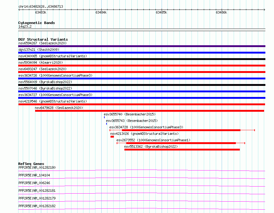The image size is (274, 213).
Task: Click the tiny blue esv3655740 marker
Action: point(104,117)
